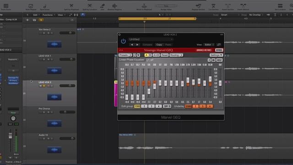Click the Copy To button in Edit group row
293x165 pixels.
(x=167, y=106)
